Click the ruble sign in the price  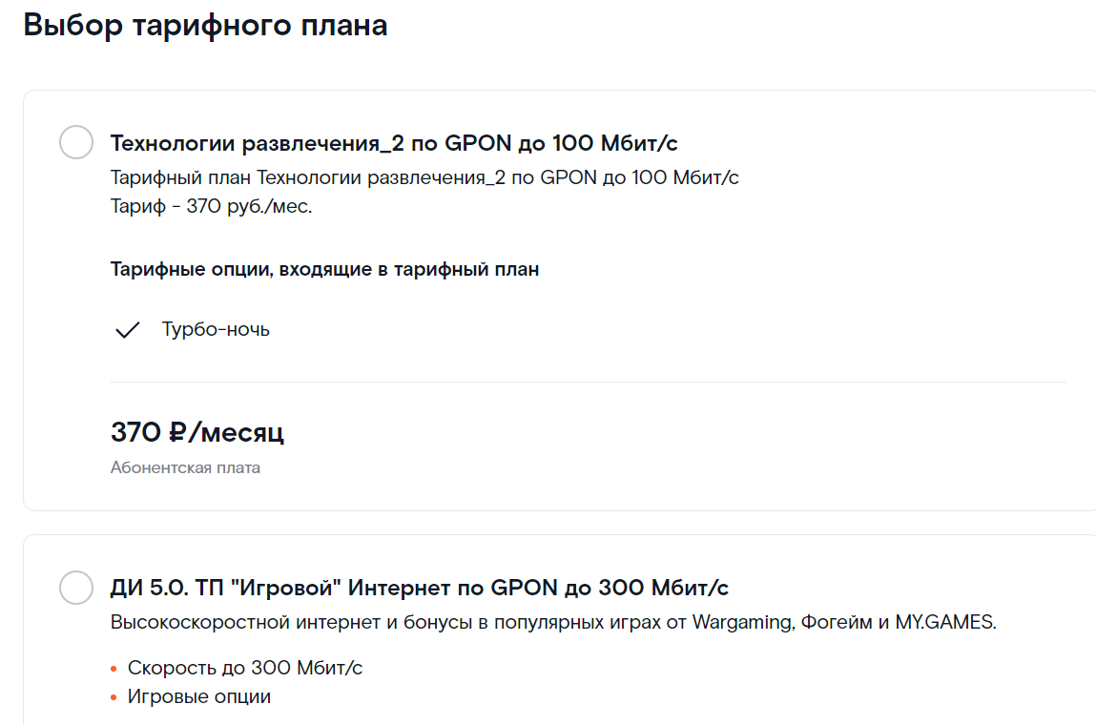tap(177, 433)
